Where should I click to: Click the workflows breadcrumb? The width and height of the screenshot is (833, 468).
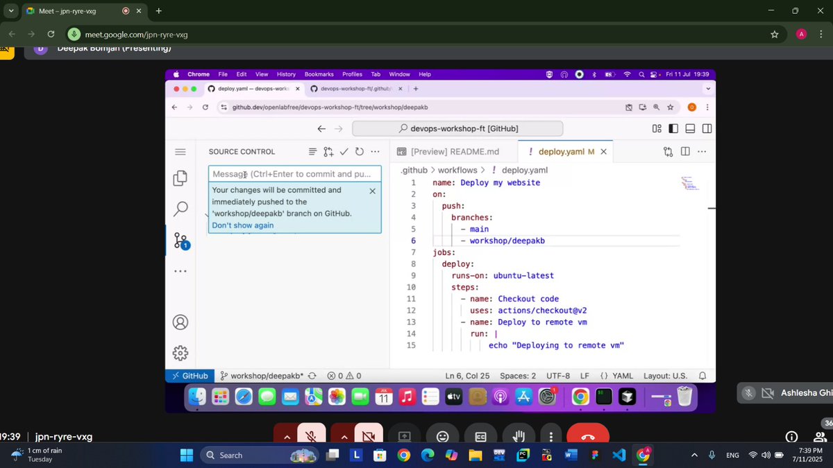tap(457, 170)
